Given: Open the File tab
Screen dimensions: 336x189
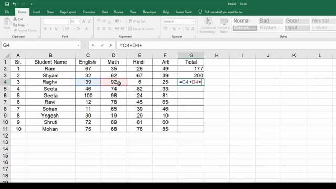Looking at the screenshot, I should click(x=7, y=12).
